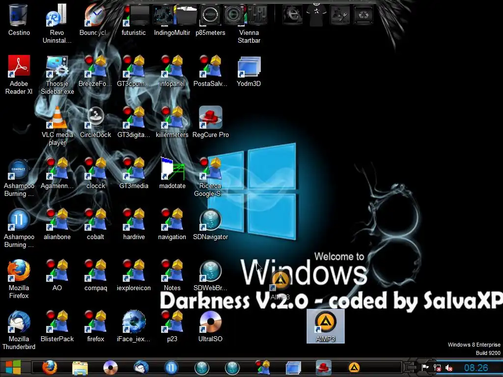Select the Notes desktop shortcut
This screenshot has height=377, width=503.
(x=172, y=275)
